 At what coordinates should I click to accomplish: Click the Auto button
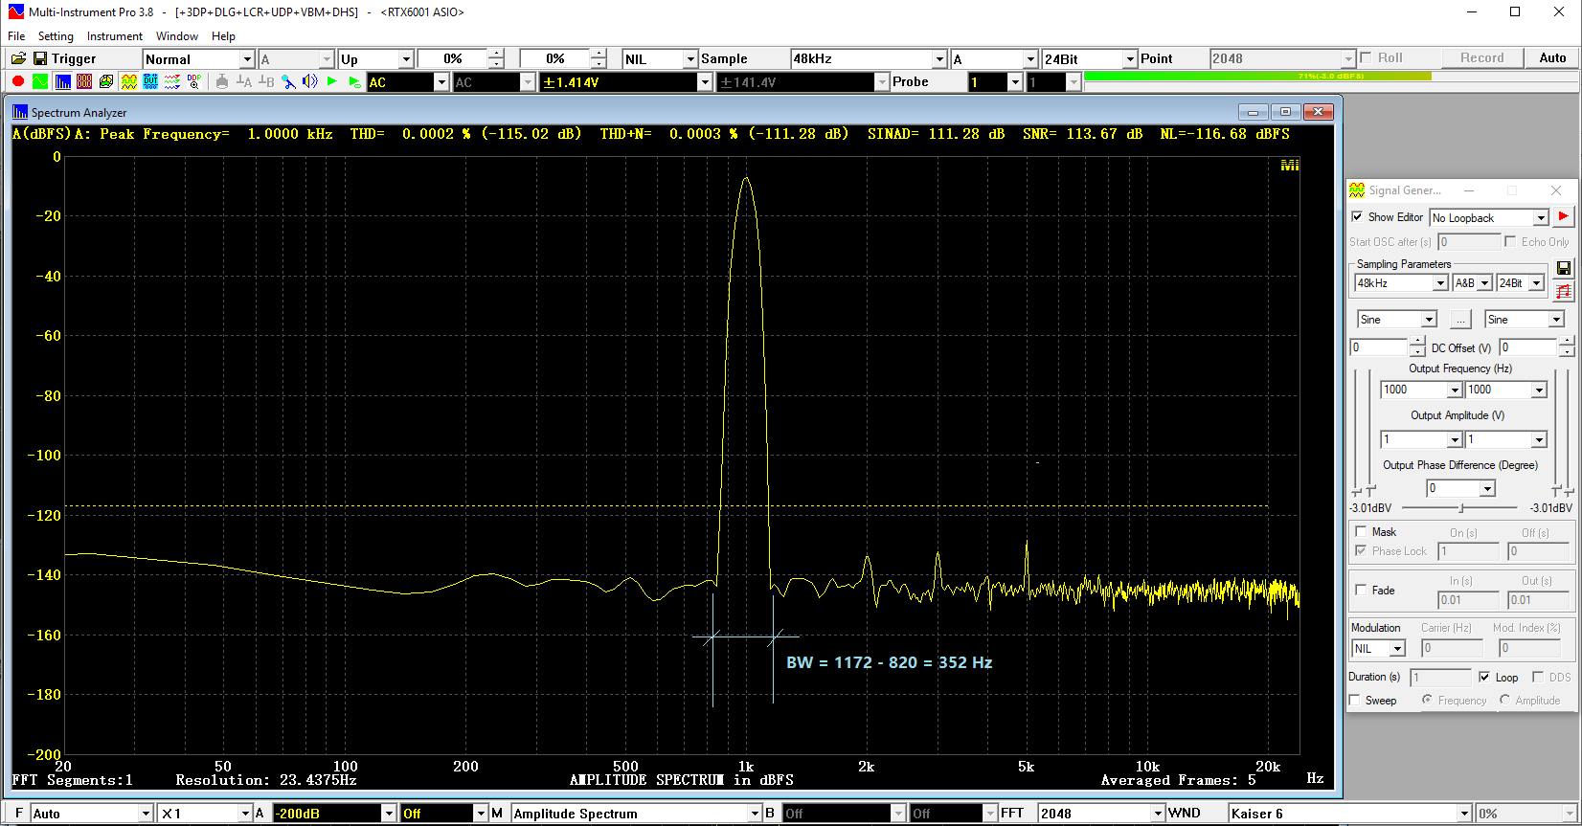click(x=1552, y=58)
